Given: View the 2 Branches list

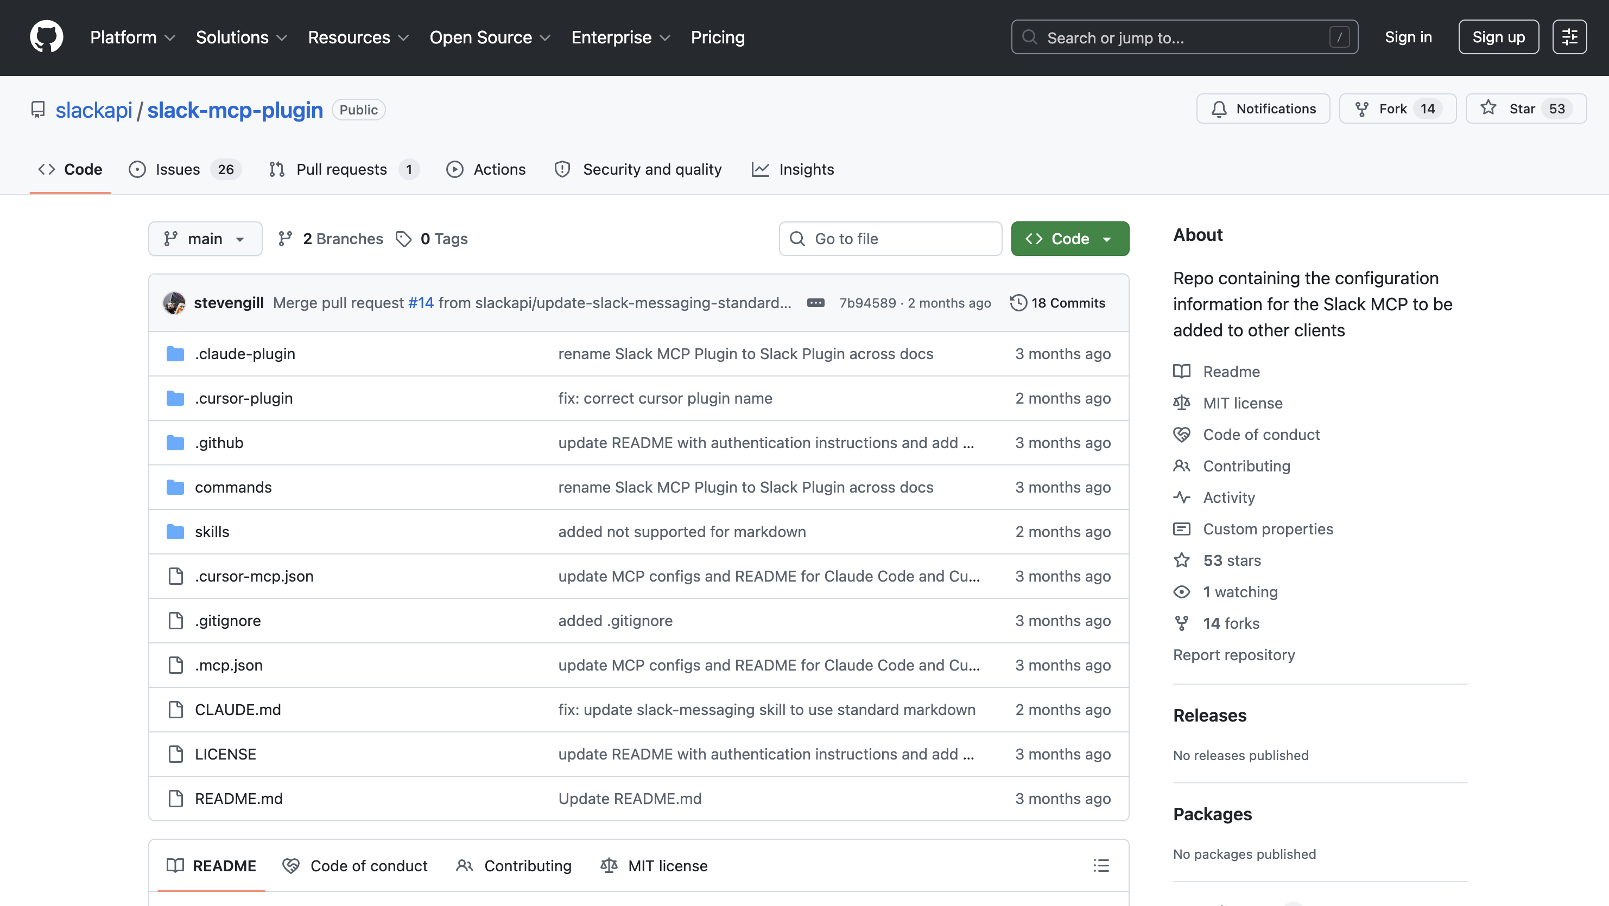Looking at the screenshot, I should point(331,239).
